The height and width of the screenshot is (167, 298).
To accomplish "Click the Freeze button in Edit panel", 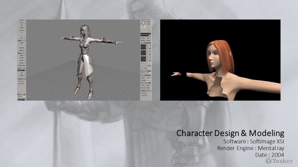I will coord(143,85).
